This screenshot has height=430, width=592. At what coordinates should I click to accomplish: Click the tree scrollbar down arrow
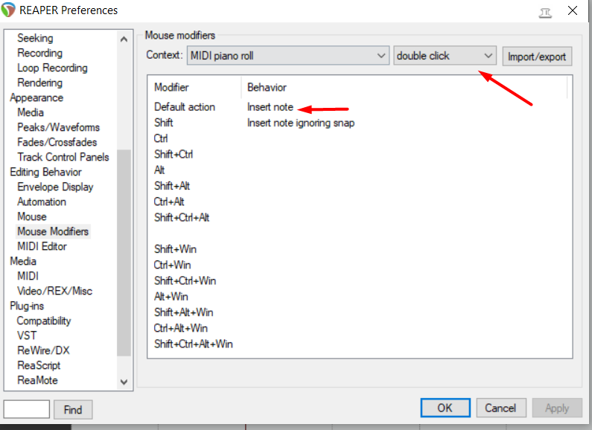click(x=124, y=382)
